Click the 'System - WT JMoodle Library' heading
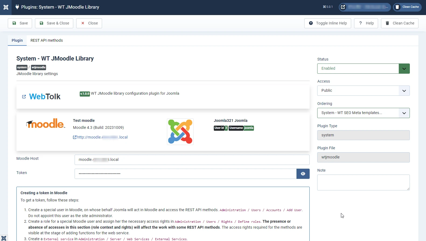The image size is (426, 241). (55, 59)
